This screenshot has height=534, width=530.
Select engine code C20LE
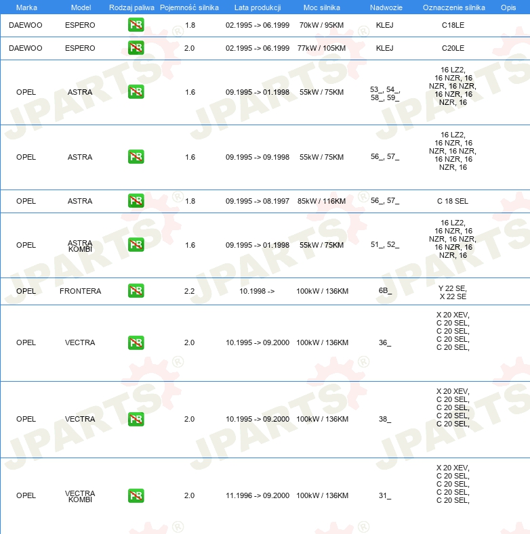point(453,48)
